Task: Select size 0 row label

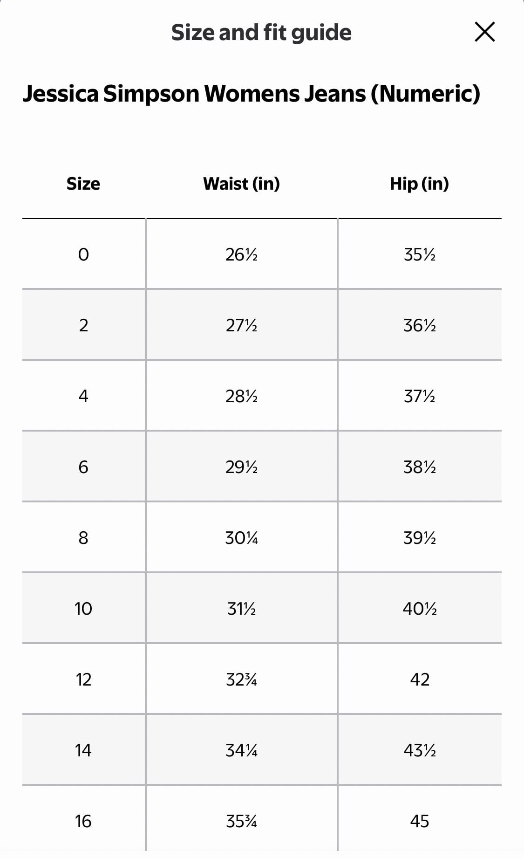Action: [83, 254]
